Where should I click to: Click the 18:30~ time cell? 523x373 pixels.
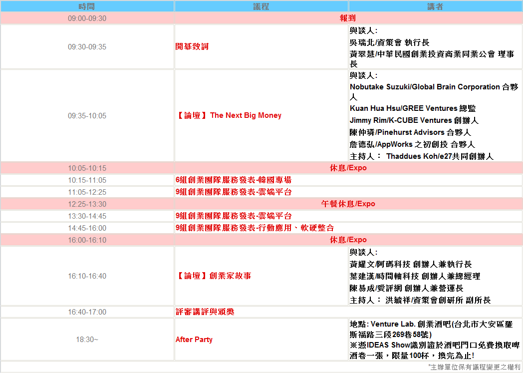87,340
